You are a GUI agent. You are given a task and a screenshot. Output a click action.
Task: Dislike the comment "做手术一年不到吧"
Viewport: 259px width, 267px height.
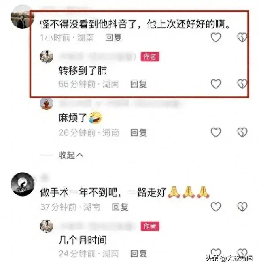[242, 207]
